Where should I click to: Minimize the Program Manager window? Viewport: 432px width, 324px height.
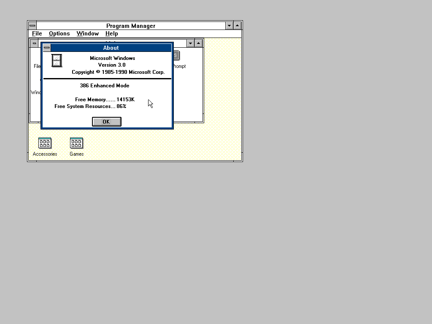pyautogui.click(x=229, y=26)
